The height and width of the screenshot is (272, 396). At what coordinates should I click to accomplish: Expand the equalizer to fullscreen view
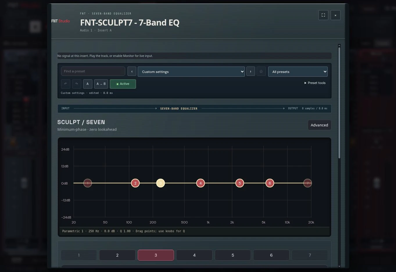click(323, 15)
